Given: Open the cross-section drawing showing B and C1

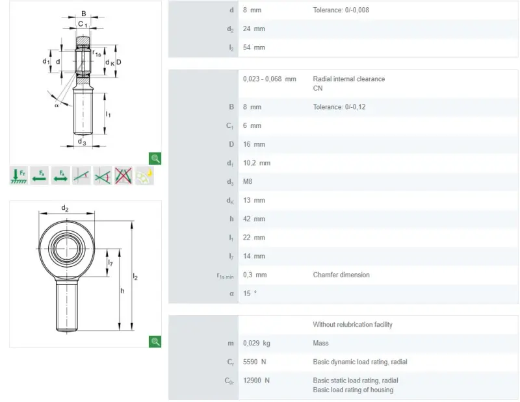Looking at the screenshot, I should (86, 83).
